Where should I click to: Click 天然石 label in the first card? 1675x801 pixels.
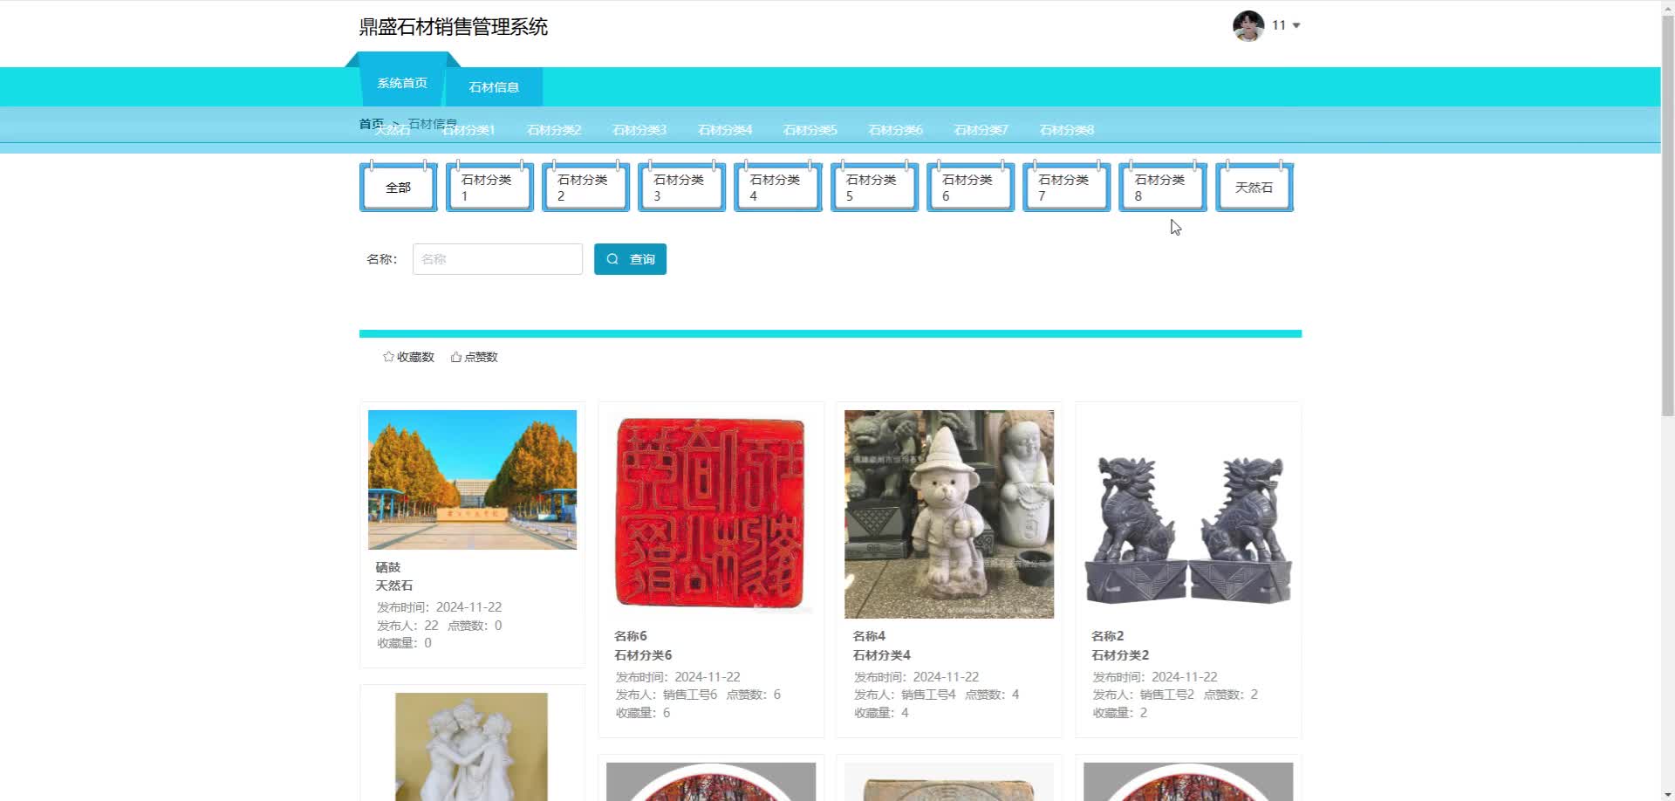pos(394,585)
